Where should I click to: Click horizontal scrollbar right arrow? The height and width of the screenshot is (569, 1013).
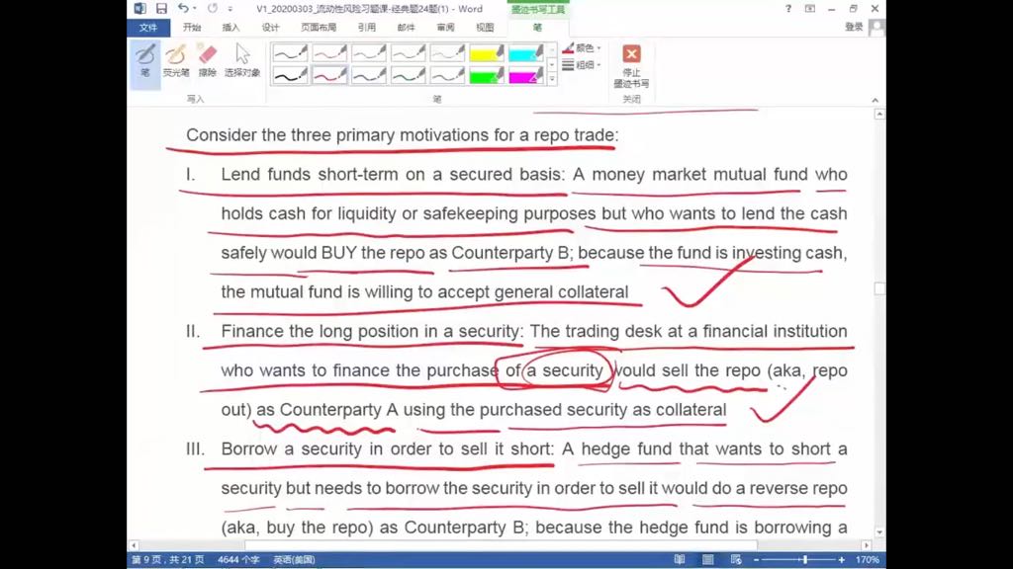point(867,545)
